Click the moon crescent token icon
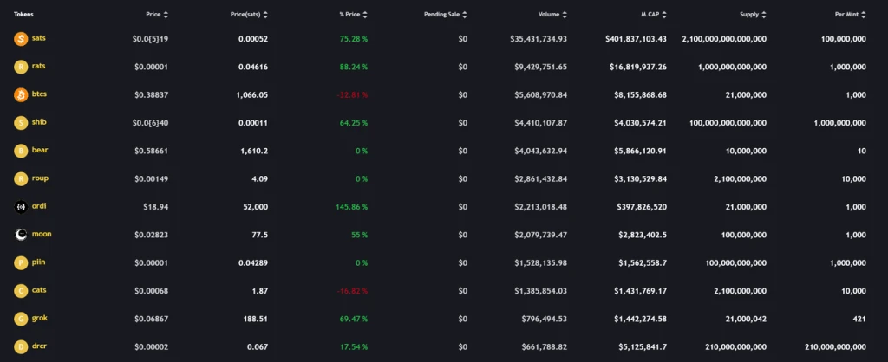This screenshot has width=888, height=362. pyautogui.click(x=21, y=236)
